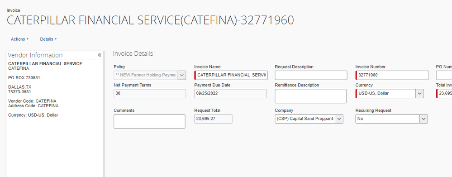
Task: Click Vendor Code: CATEFINA text
Action: click(x=32, y=101)
